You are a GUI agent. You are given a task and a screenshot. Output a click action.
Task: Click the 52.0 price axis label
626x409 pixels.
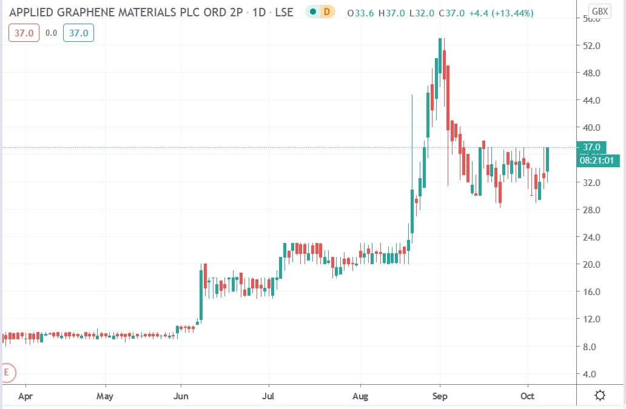(591, 45)
